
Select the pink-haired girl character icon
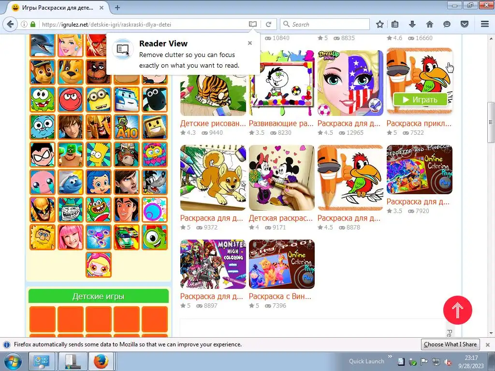click(71, 237)
